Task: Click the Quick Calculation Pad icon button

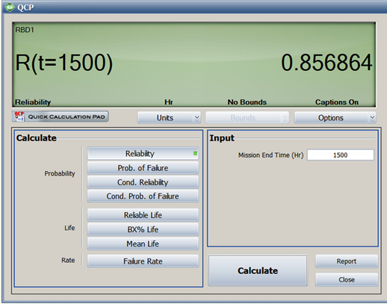Action: 60,117
